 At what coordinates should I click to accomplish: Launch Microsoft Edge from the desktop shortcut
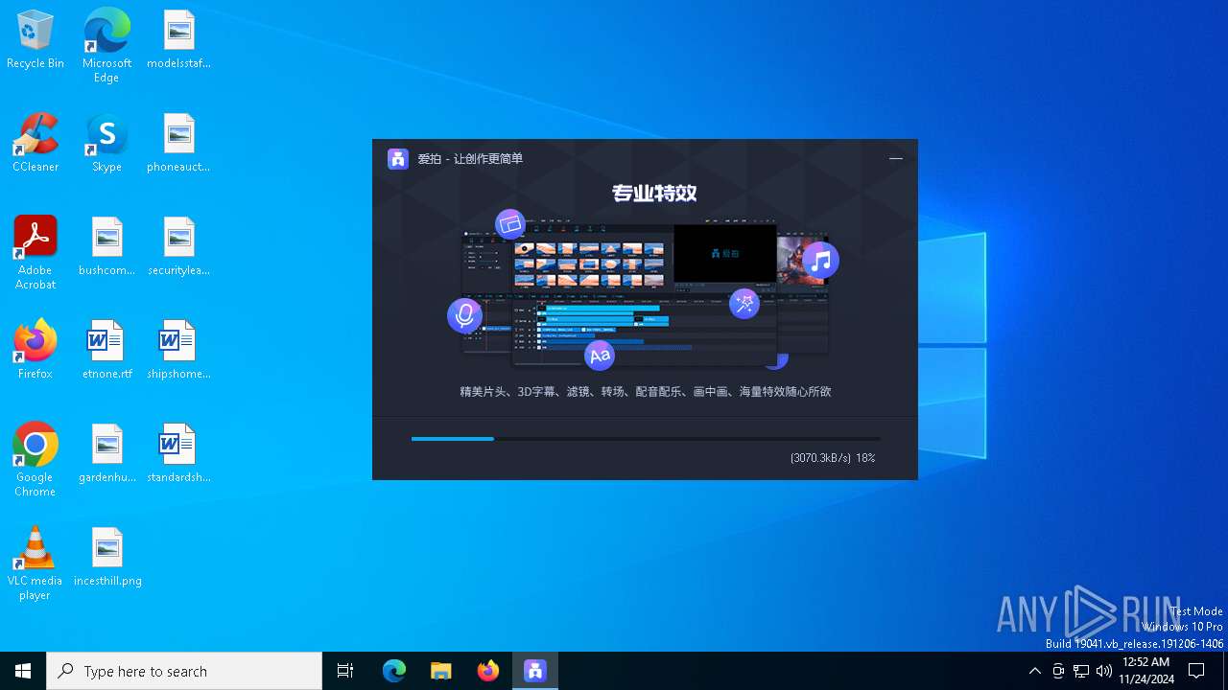coord(106,46)
